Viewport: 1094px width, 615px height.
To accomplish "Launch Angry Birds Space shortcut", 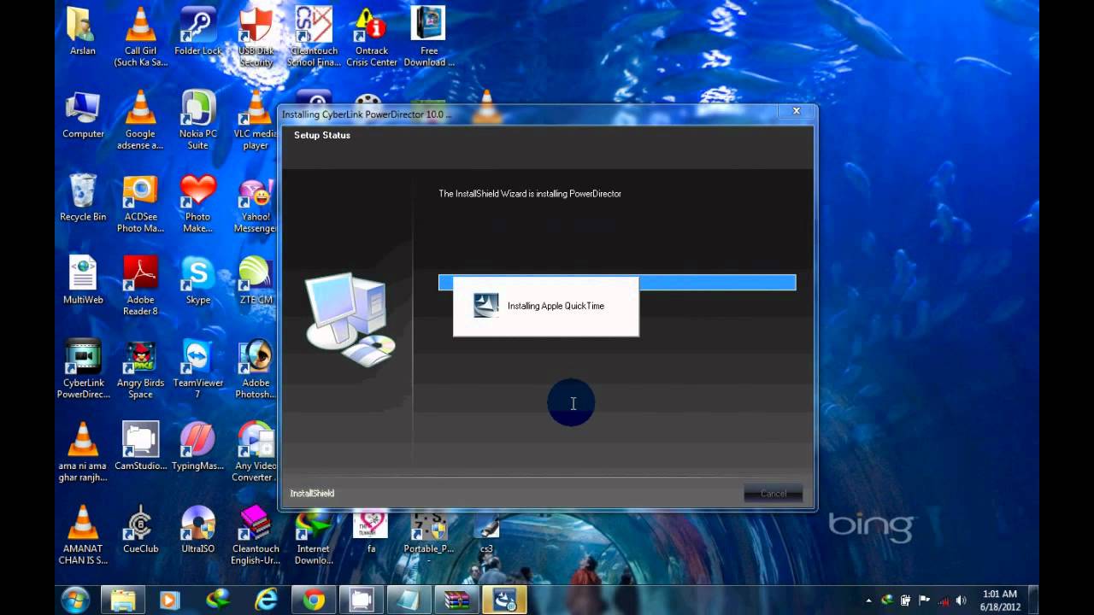I will [x=140, y=368].
